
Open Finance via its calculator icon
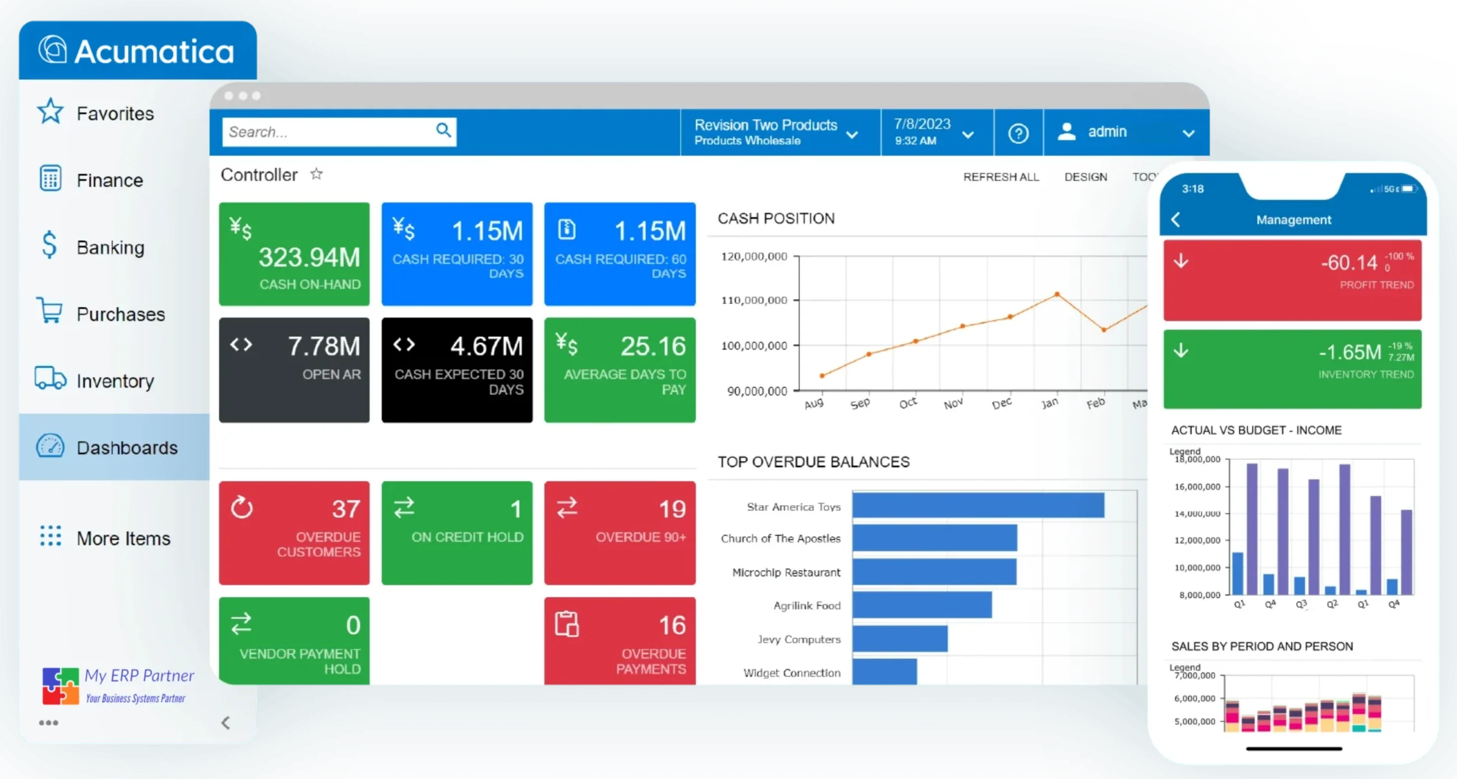coord(50,179)
